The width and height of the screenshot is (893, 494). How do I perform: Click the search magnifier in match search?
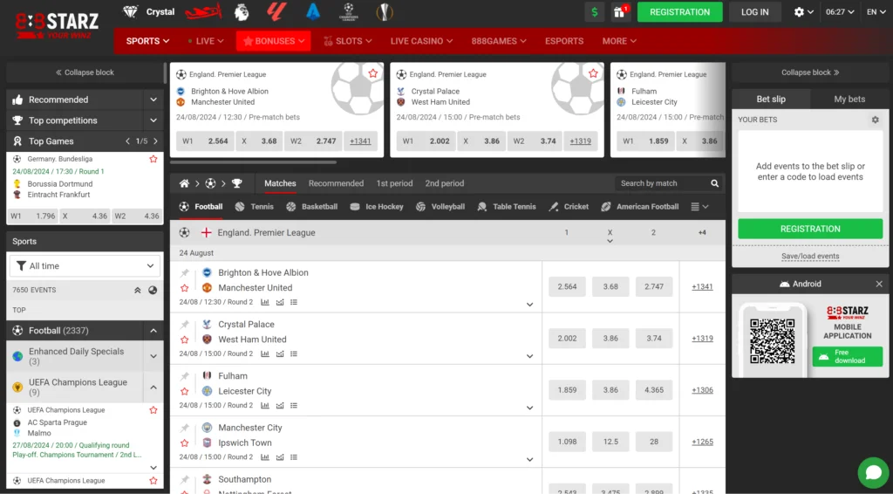(x=715, y=183)
